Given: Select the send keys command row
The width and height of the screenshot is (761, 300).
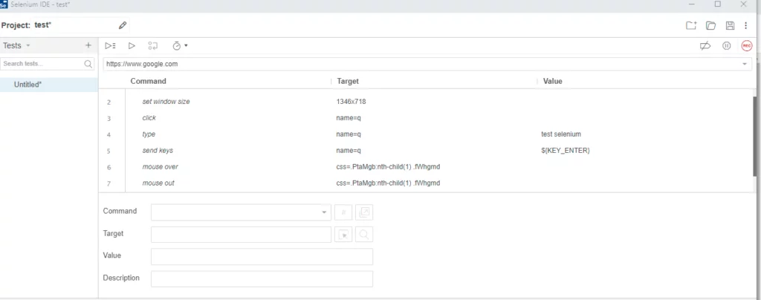Looking at the screenshot, I should click(427, 151).
